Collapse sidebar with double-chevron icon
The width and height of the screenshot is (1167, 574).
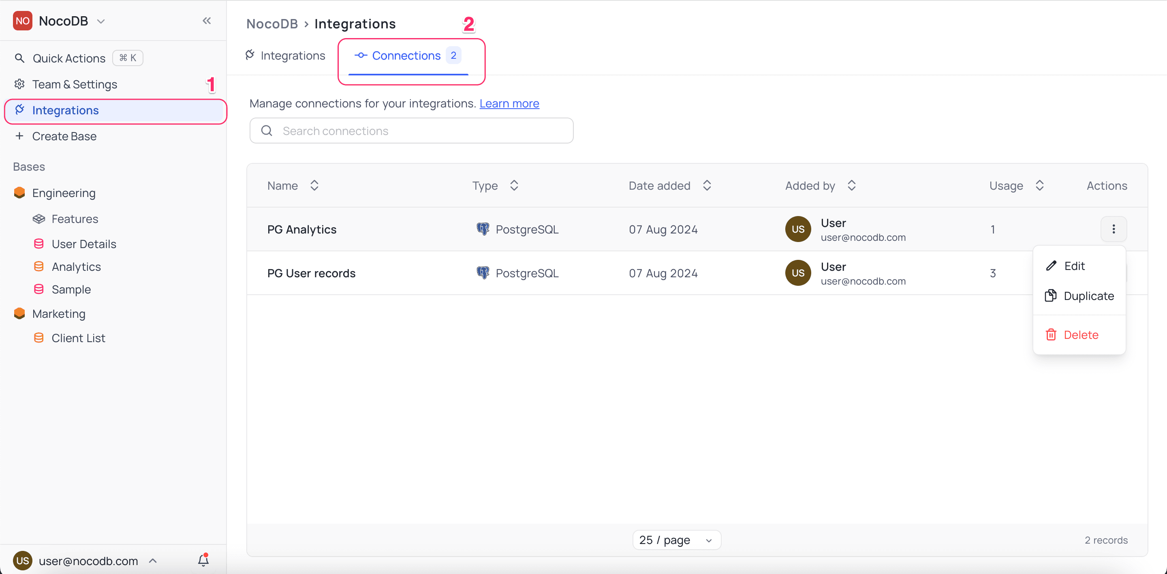(x=207, y=21)
